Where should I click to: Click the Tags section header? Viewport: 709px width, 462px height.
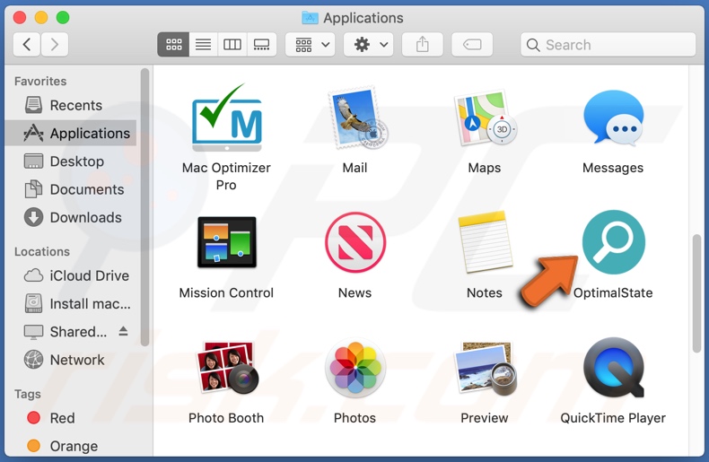pyautogui.click(x=28, y=394)
